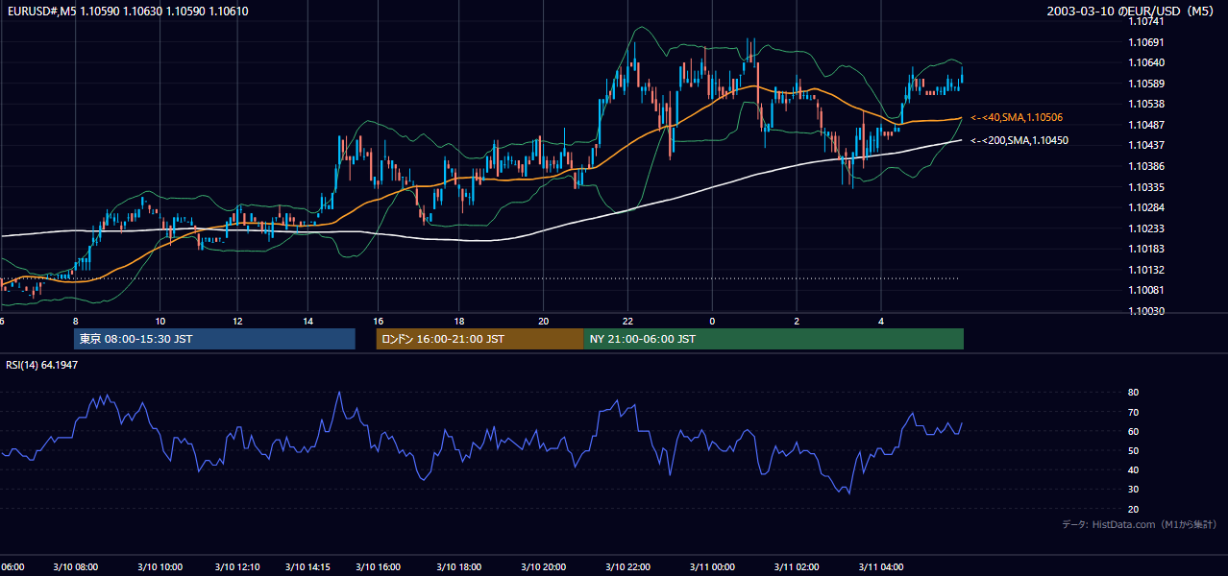Click the 3/10 20:00 bottom time label

tap(544, 566)
